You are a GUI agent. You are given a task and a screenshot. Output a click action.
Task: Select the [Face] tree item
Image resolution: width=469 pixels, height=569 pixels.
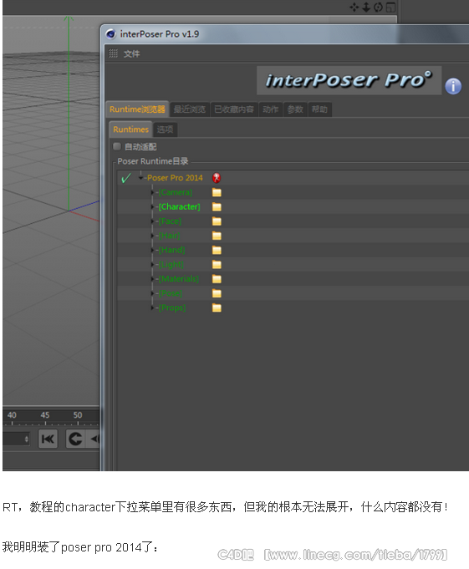(x=170, y=221)
